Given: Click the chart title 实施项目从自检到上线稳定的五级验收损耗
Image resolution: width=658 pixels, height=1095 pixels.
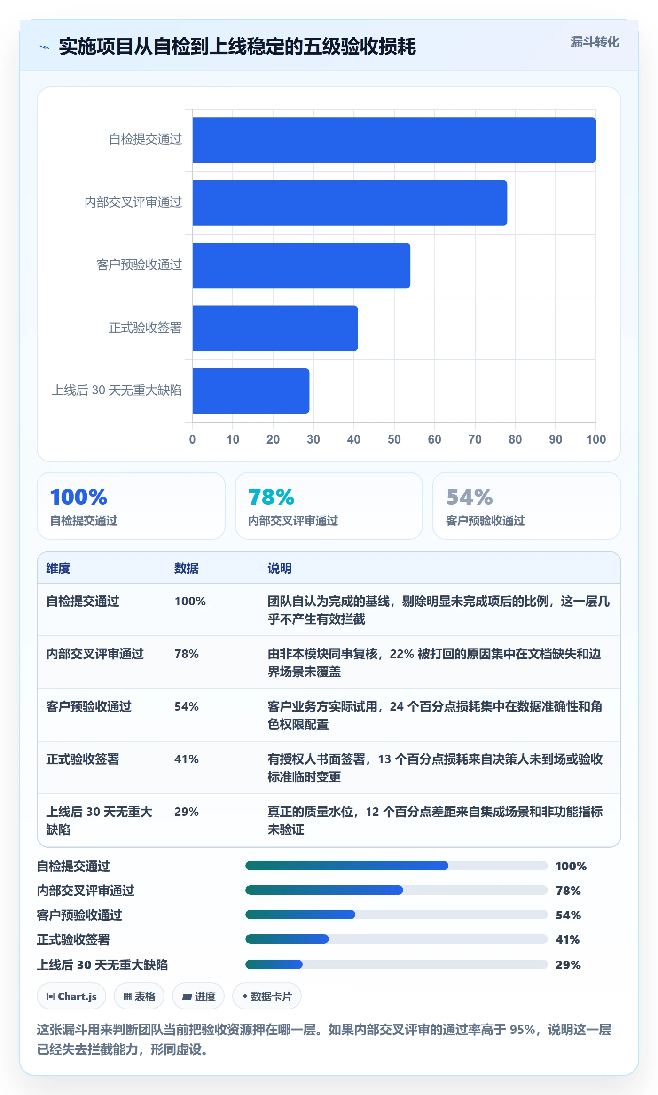Looking at the screenshot, I should click(x=237, y=47).
